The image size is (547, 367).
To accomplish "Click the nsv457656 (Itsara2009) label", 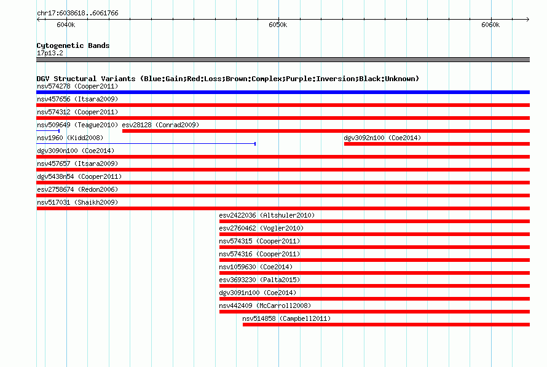I will [77, 99].
